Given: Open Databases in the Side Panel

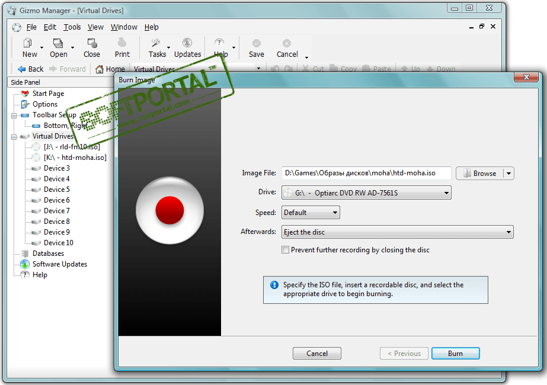Looking at the screenshot, I should (x=48, y=254).
